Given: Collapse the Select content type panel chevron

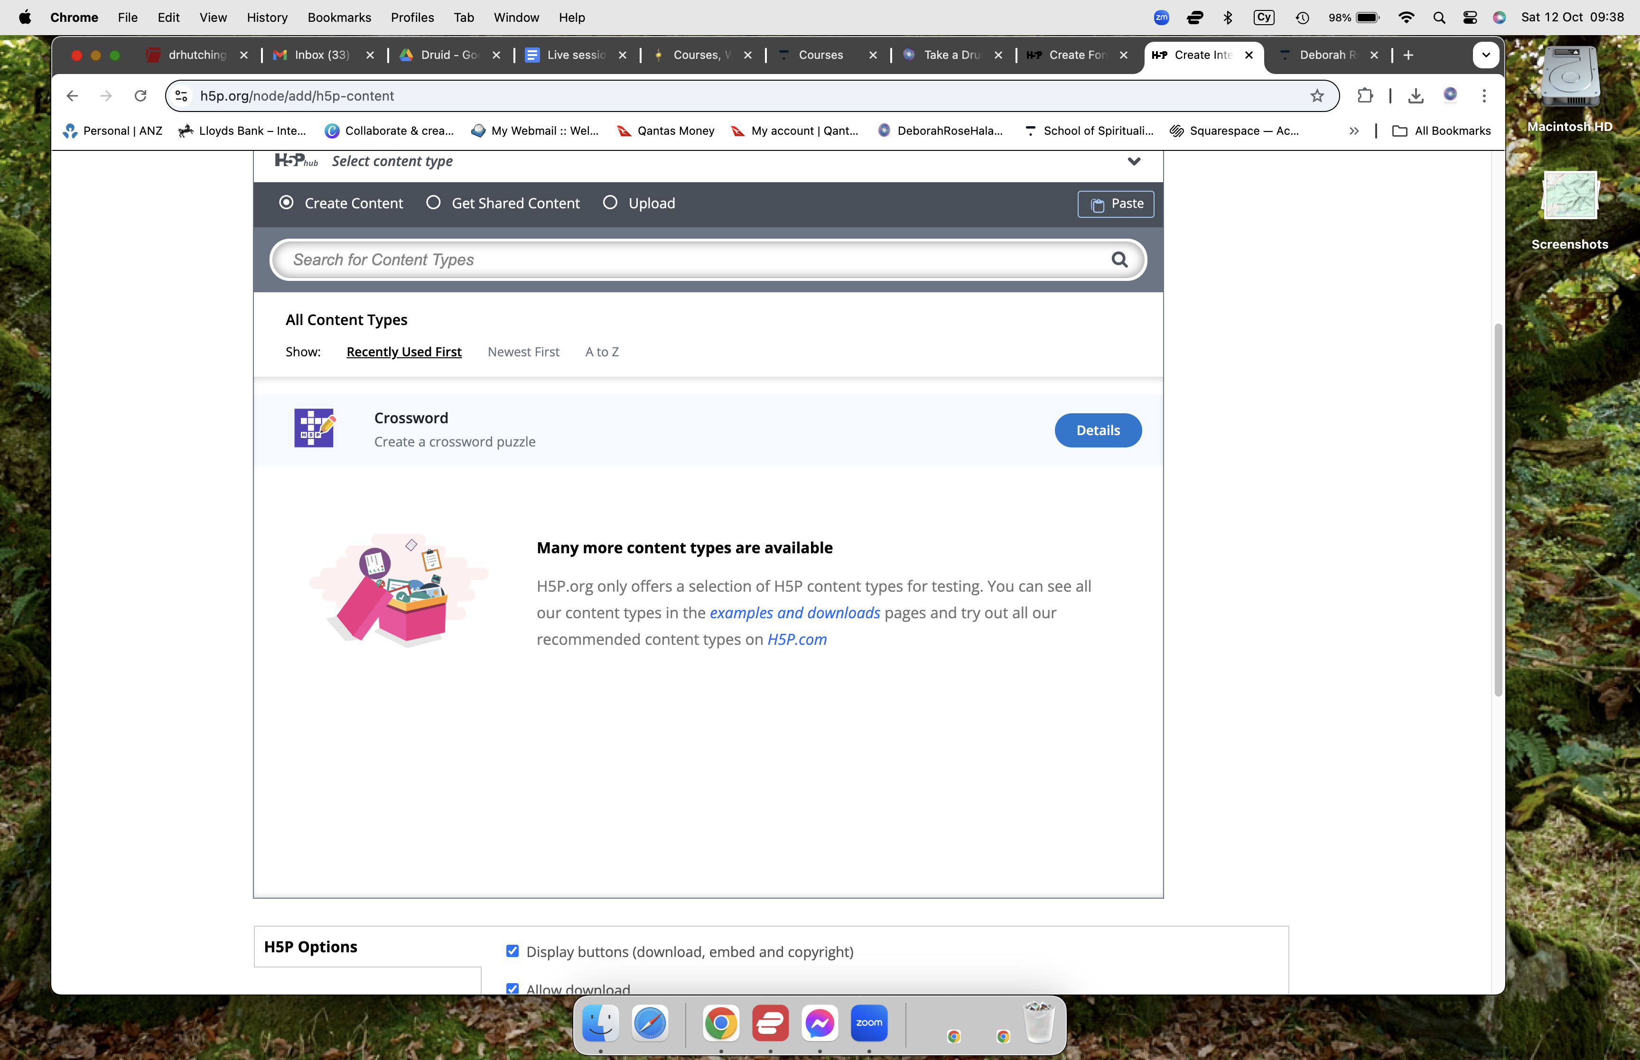Looking at the screenshot, I should click(1134, 161).
